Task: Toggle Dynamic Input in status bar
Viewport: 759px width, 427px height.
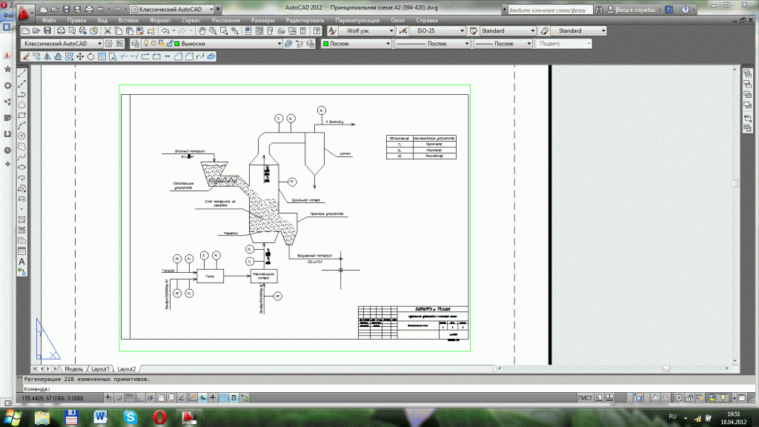Action: point(203,398)
